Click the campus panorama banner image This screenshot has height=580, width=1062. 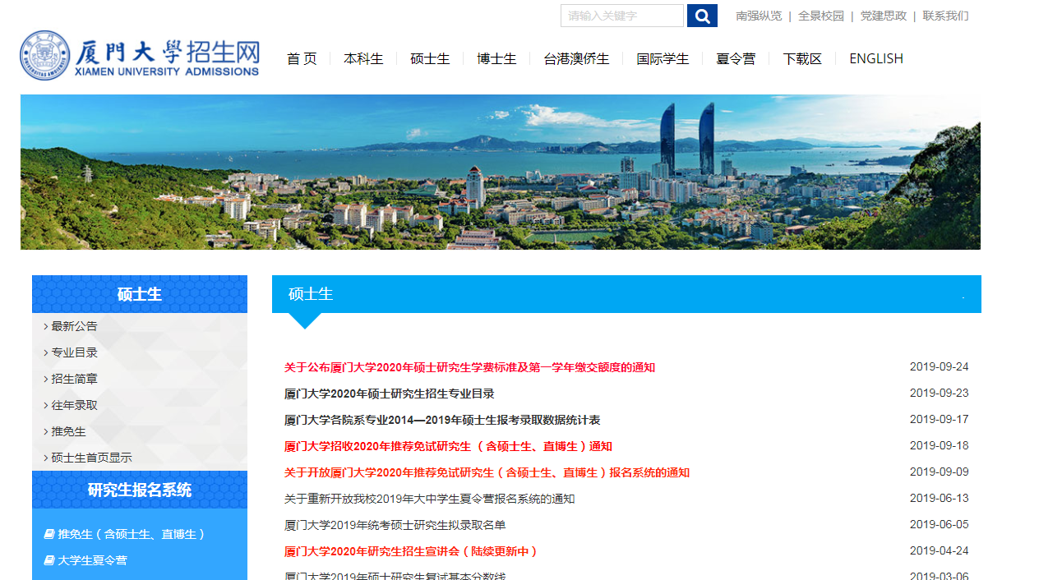(500, 172)
